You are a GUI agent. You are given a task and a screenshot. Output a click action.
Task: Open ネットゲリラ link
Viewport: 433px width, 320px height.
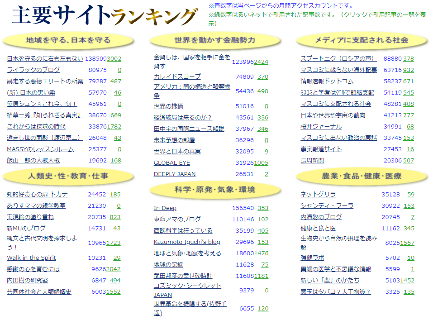[318, 195]
